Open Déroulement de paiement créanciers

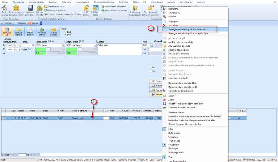(150, 11)
